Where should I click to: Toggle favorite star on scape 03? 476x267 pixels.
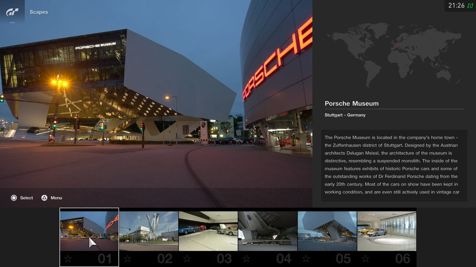(187, 259)
